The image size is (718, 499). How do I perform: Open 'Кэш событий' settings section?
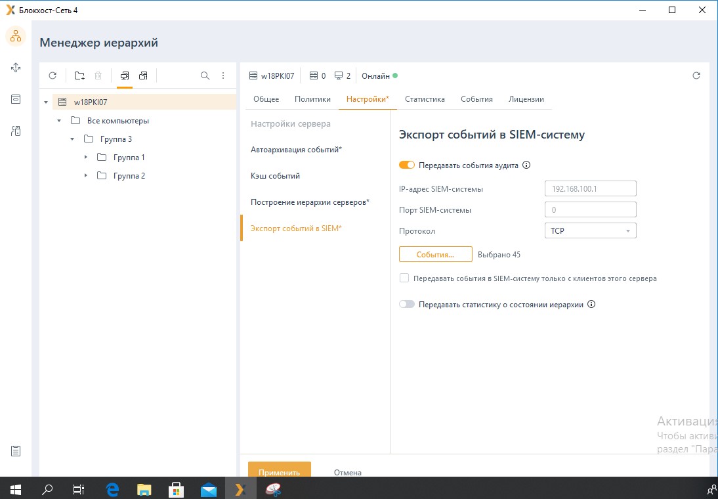click(275, 175)
